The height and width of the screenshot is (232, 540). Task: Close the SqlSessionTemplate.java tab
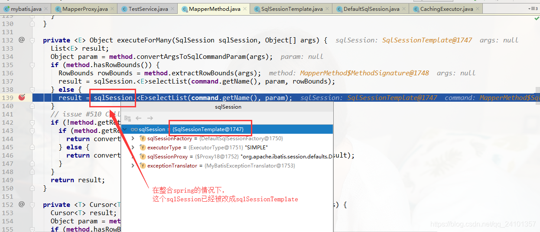pyautogui.click(x=327, y=9)
